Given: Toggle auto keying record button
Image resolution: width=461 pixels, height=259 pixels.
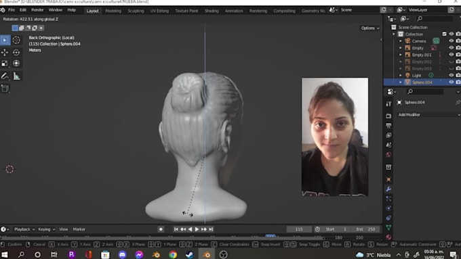Looking at the screenshot, I should (161, 229).
